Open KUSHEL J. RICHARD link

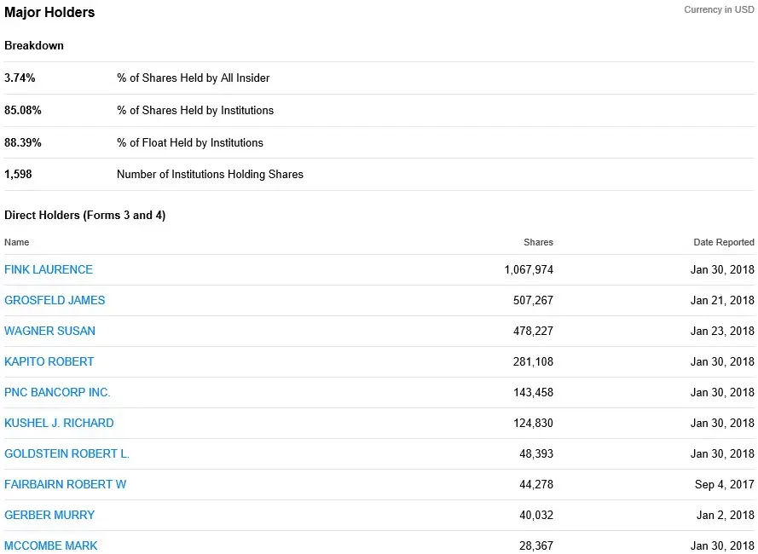(59, 423)
